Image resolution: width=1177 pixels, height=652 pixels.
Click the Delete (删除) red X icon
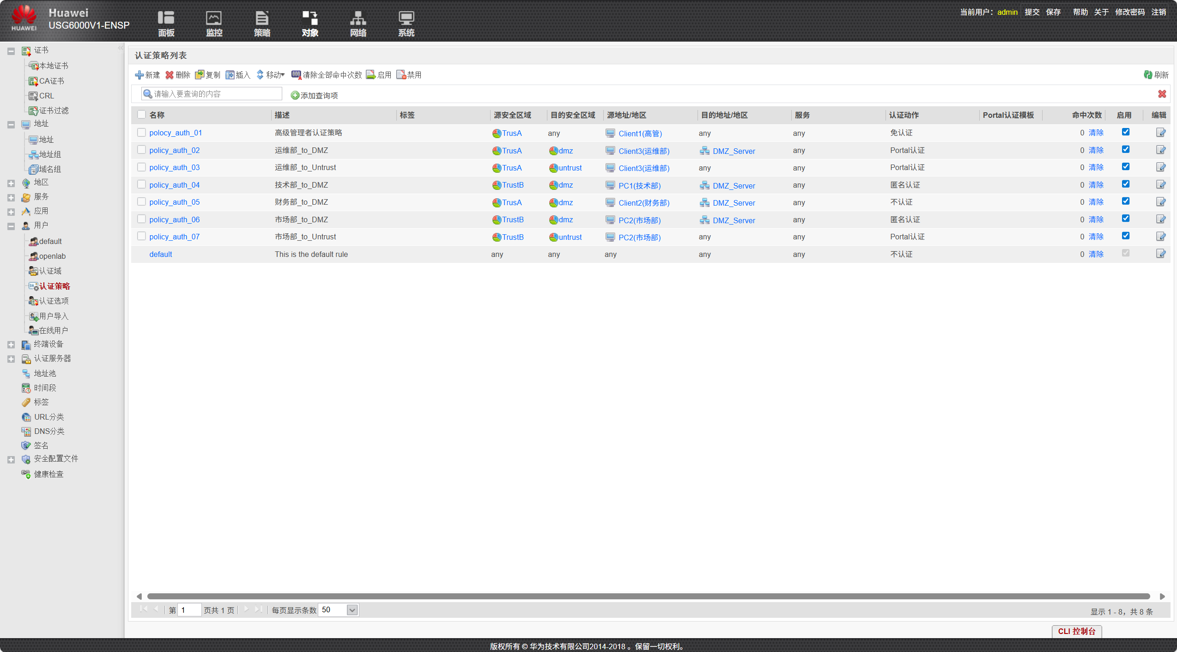(170, 75)
